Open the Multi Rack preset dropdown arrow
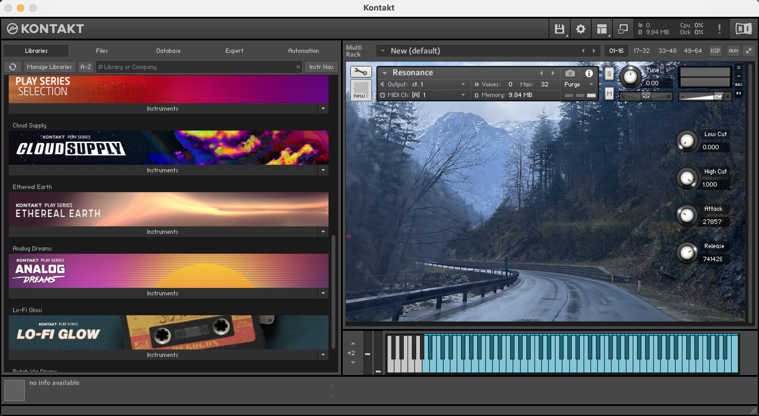 [x=383, y=51]
